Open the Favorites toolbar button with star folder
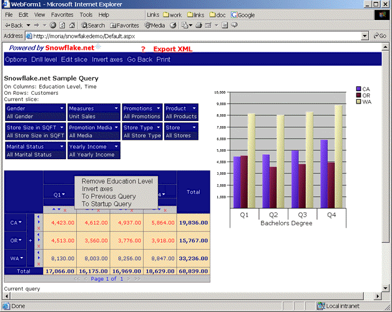The image size is (392, 312). click(x=124, y=25)
